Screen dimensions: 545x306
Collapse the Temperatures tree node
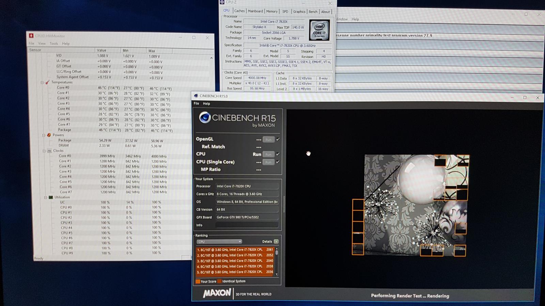click(x=42, y=82)
